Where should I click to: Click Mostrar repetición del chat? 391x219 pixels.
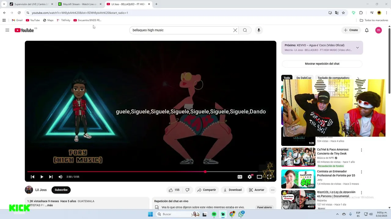point(322,64)
